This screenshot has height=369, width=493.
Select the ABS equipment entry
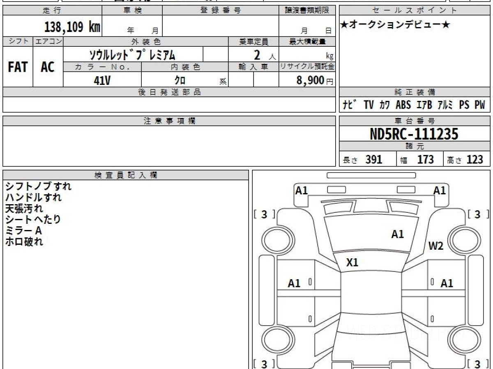tap(403, 105)
